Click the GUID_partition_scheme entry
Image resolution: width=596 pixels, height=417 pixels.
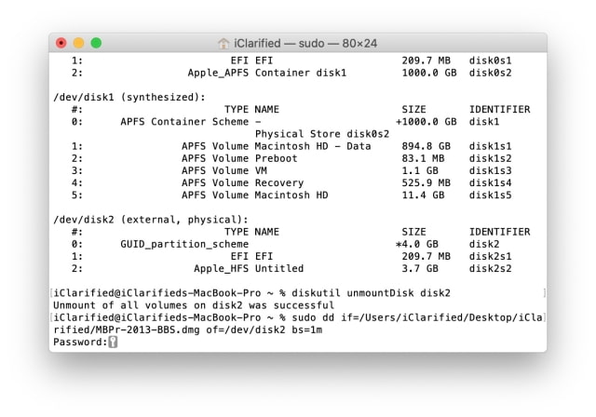click(184, 244)
